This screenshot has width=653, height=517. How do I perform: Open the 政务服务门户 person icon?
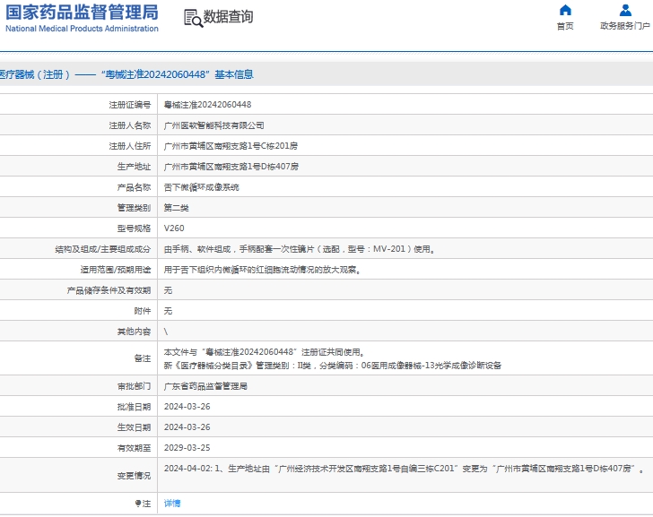click(x=625, y=10)
